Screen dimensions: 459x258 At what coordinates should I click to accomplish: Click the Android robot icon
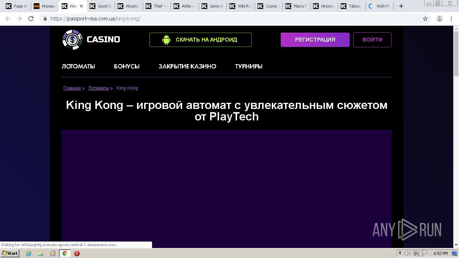[166, 40]
